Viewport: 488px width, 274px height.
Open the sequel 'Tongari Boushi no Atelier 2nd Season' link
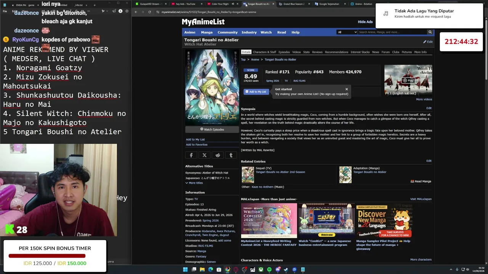tap(280, 172)
